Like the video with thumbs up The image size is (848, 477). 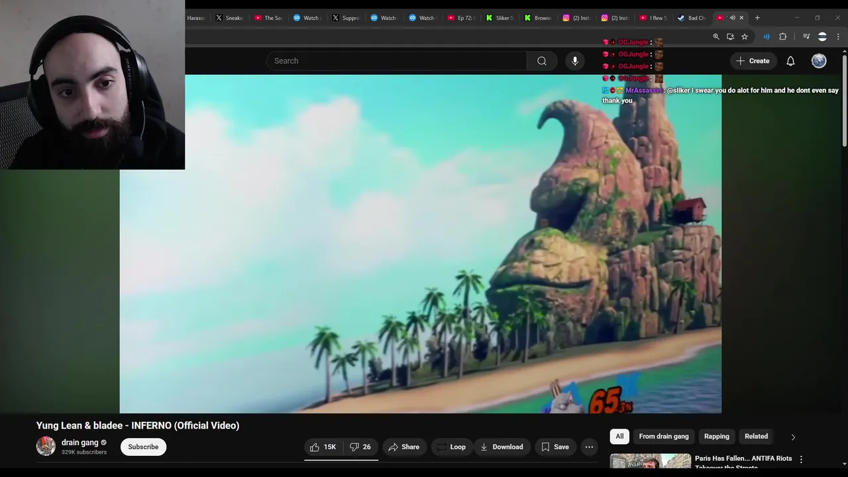tap(323, 447)
